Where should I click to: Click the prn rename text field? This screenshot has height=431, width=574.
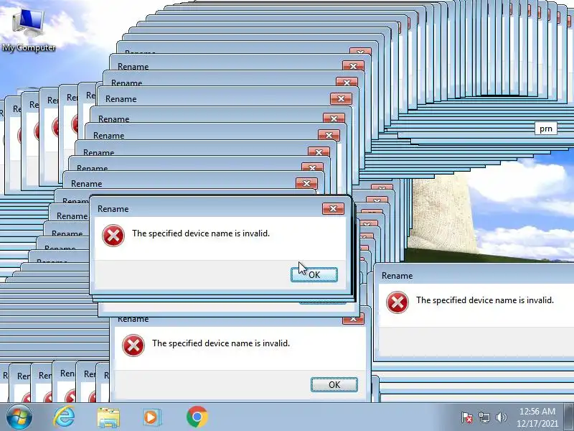coord(546,129)
